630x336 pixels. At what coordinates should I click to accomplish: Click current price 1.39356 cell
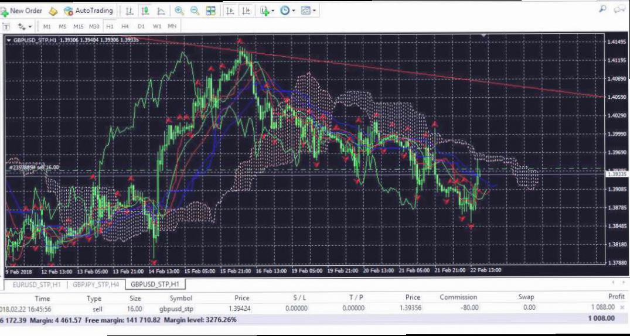pyautogui.click(x=411, y=308)
